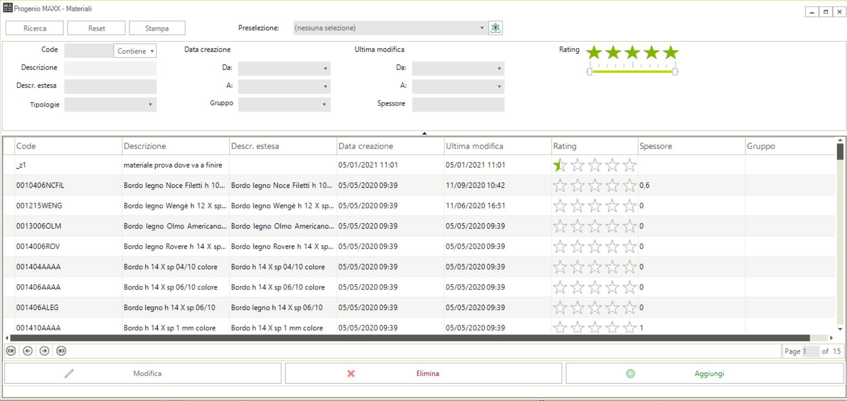Select row with code 0010406NCFIL
The image size is (847, 401).
[x=419, y=185]
